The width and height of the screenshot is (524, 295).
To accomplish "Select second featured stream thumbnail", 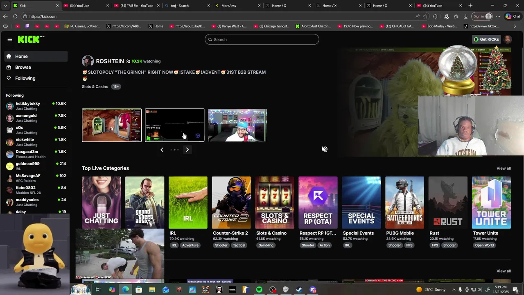I will click(x=174, y=125).
